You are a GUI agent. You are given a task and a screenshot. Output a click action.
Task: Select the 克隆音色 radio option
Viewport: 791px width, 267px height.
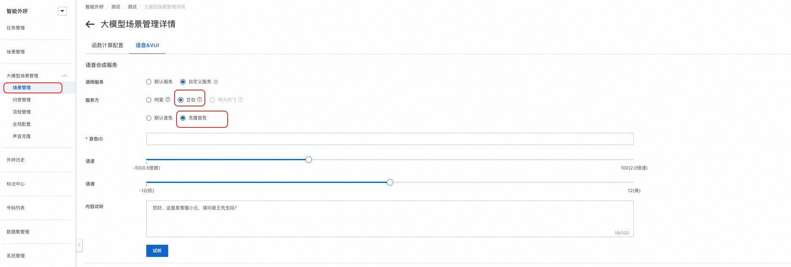pyautogui.click(x=183, y=118)
